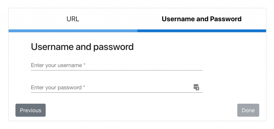Click the underline beneath the password field
This screenshot has height=129, width=274.
click(x=117, y=92)
